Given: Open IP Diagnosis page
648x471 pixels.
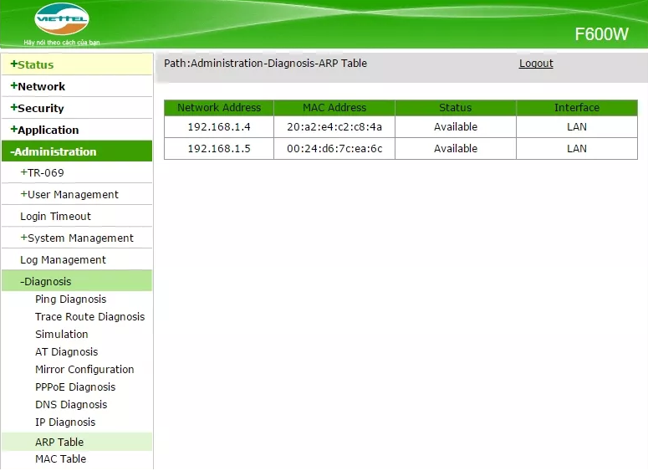Looking at the screenshot, I should click(x=65, y=422).
